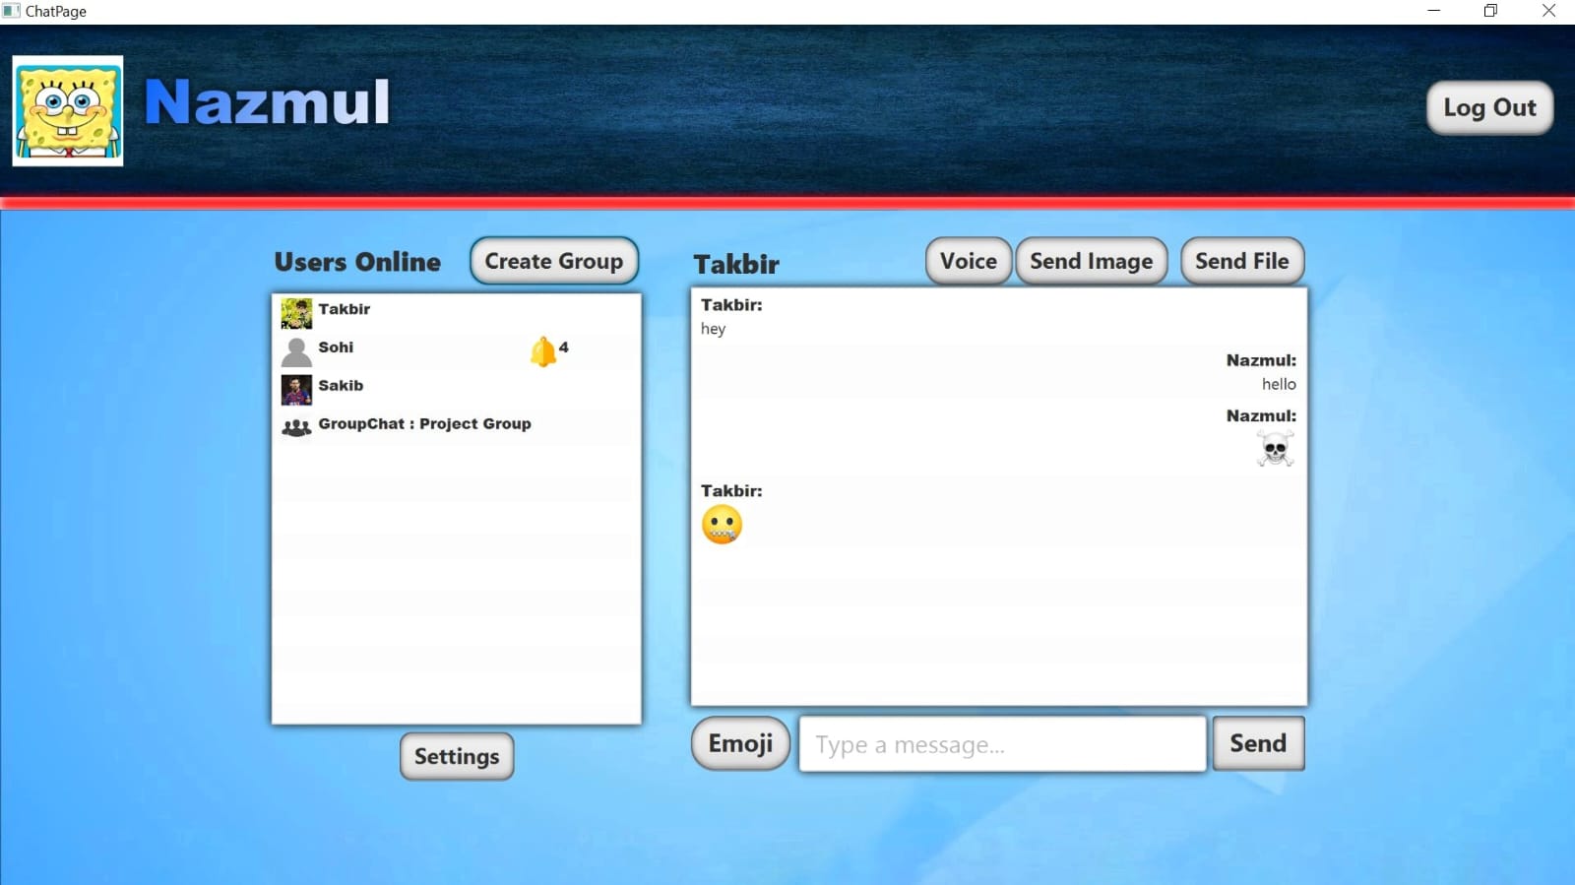The image size is (1575, 885).
Task: Start a Voice call with Takbir
Action: [968, 261]
